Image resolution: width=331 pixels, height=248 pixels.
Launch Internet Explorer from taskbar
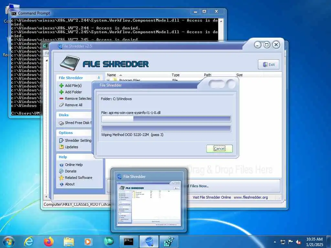coord(29,242)
